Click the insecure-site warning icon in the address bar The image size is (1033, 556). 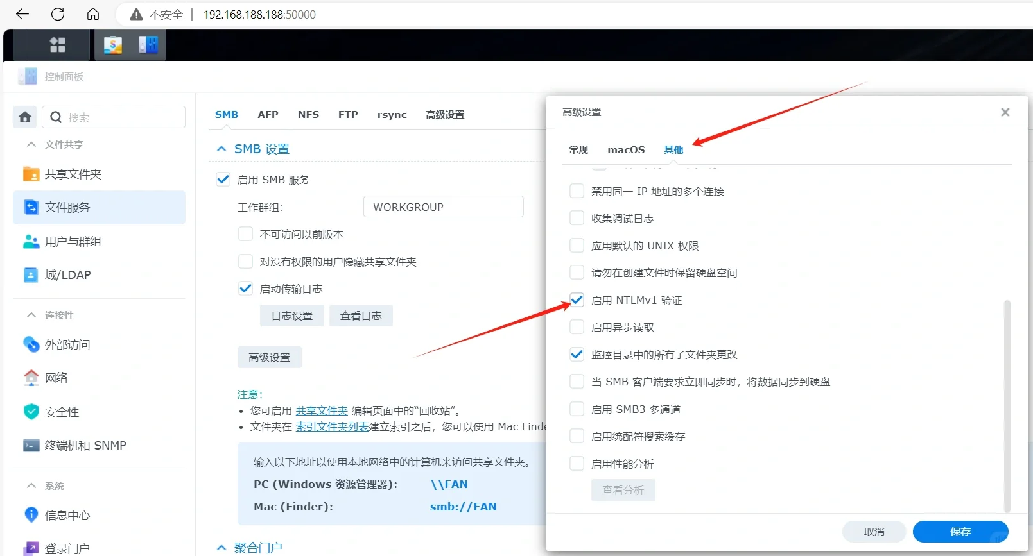(x=136, y=15)
